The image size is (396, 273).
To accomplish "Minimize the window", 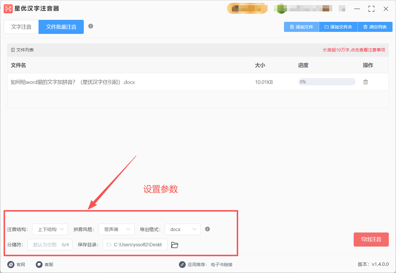I will [357, 9].
